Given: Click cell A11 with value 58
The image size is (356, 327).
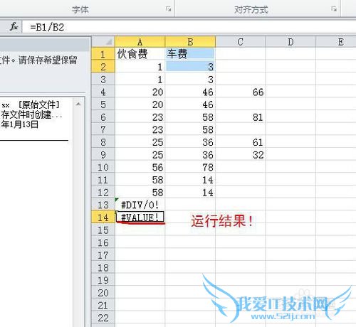Looking at the screenshot, I should [140, 180].
